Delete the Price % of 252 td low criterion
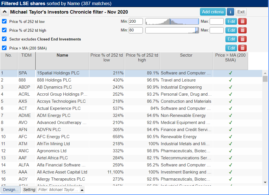 pos(242,22)
